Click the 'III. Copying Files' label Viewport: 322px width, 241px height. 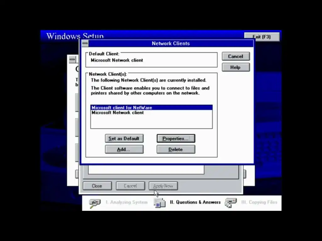pyautogui.click(x=259, y=202)
